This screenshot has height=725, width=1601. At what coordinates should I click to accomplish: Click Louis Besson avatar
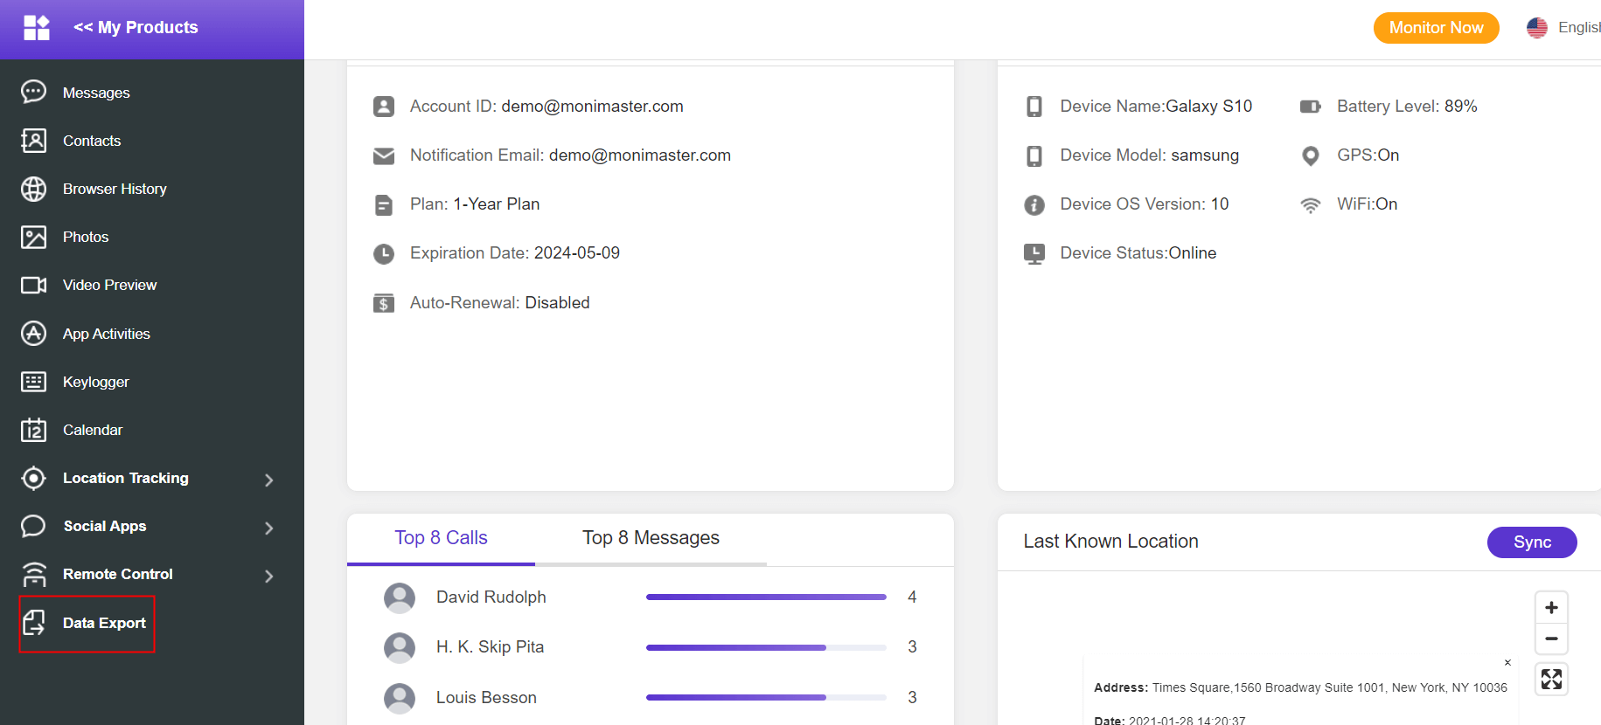400,698
